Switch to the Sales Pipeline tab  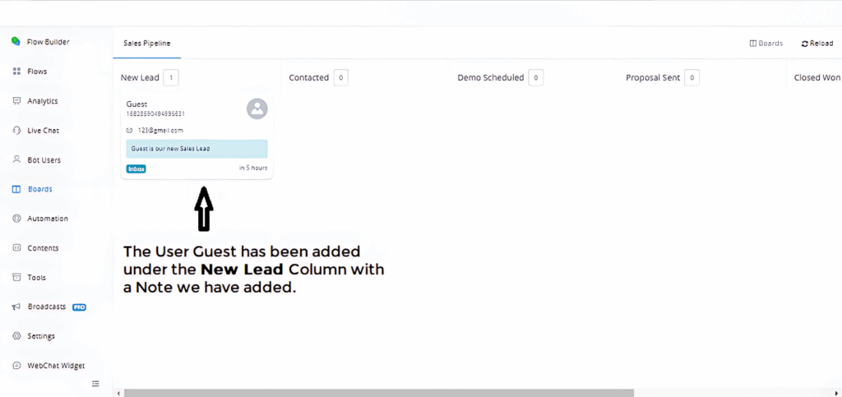[x=146, y=43]
